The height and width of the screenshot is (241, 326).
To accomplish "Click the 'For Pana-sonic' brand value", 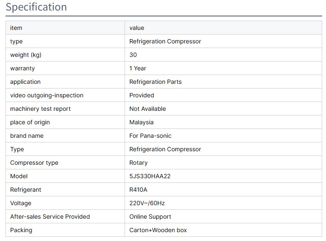I will pyautogui.click(x=150, y=136).
